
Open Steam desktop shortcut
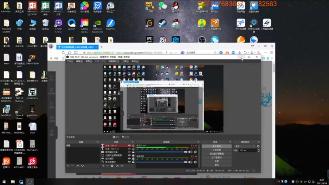162,24
